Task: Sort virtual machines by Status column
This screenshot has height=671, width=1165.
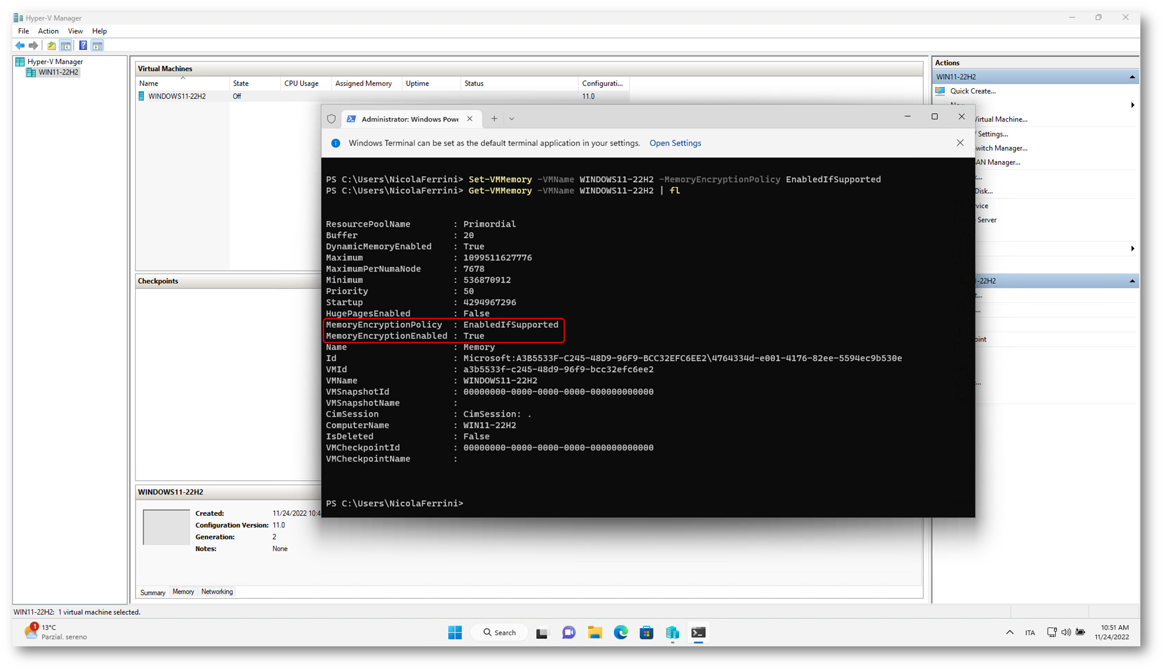Action: tap(519, 83)
